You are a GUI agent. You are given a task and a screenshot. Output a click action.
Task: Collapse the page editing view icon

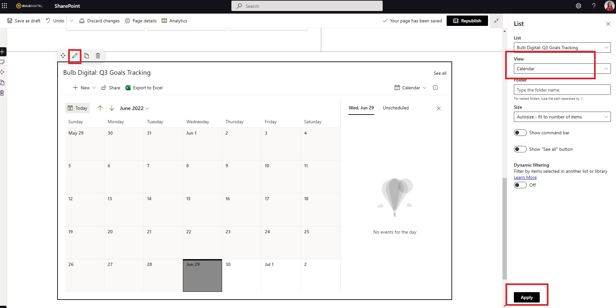tap(496, 21)
